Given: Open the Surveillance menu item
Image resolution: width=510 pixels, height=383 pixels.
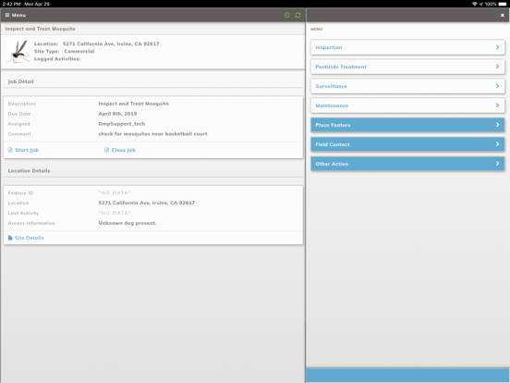Looking at the screenshot, I should [x=407, y=86].
